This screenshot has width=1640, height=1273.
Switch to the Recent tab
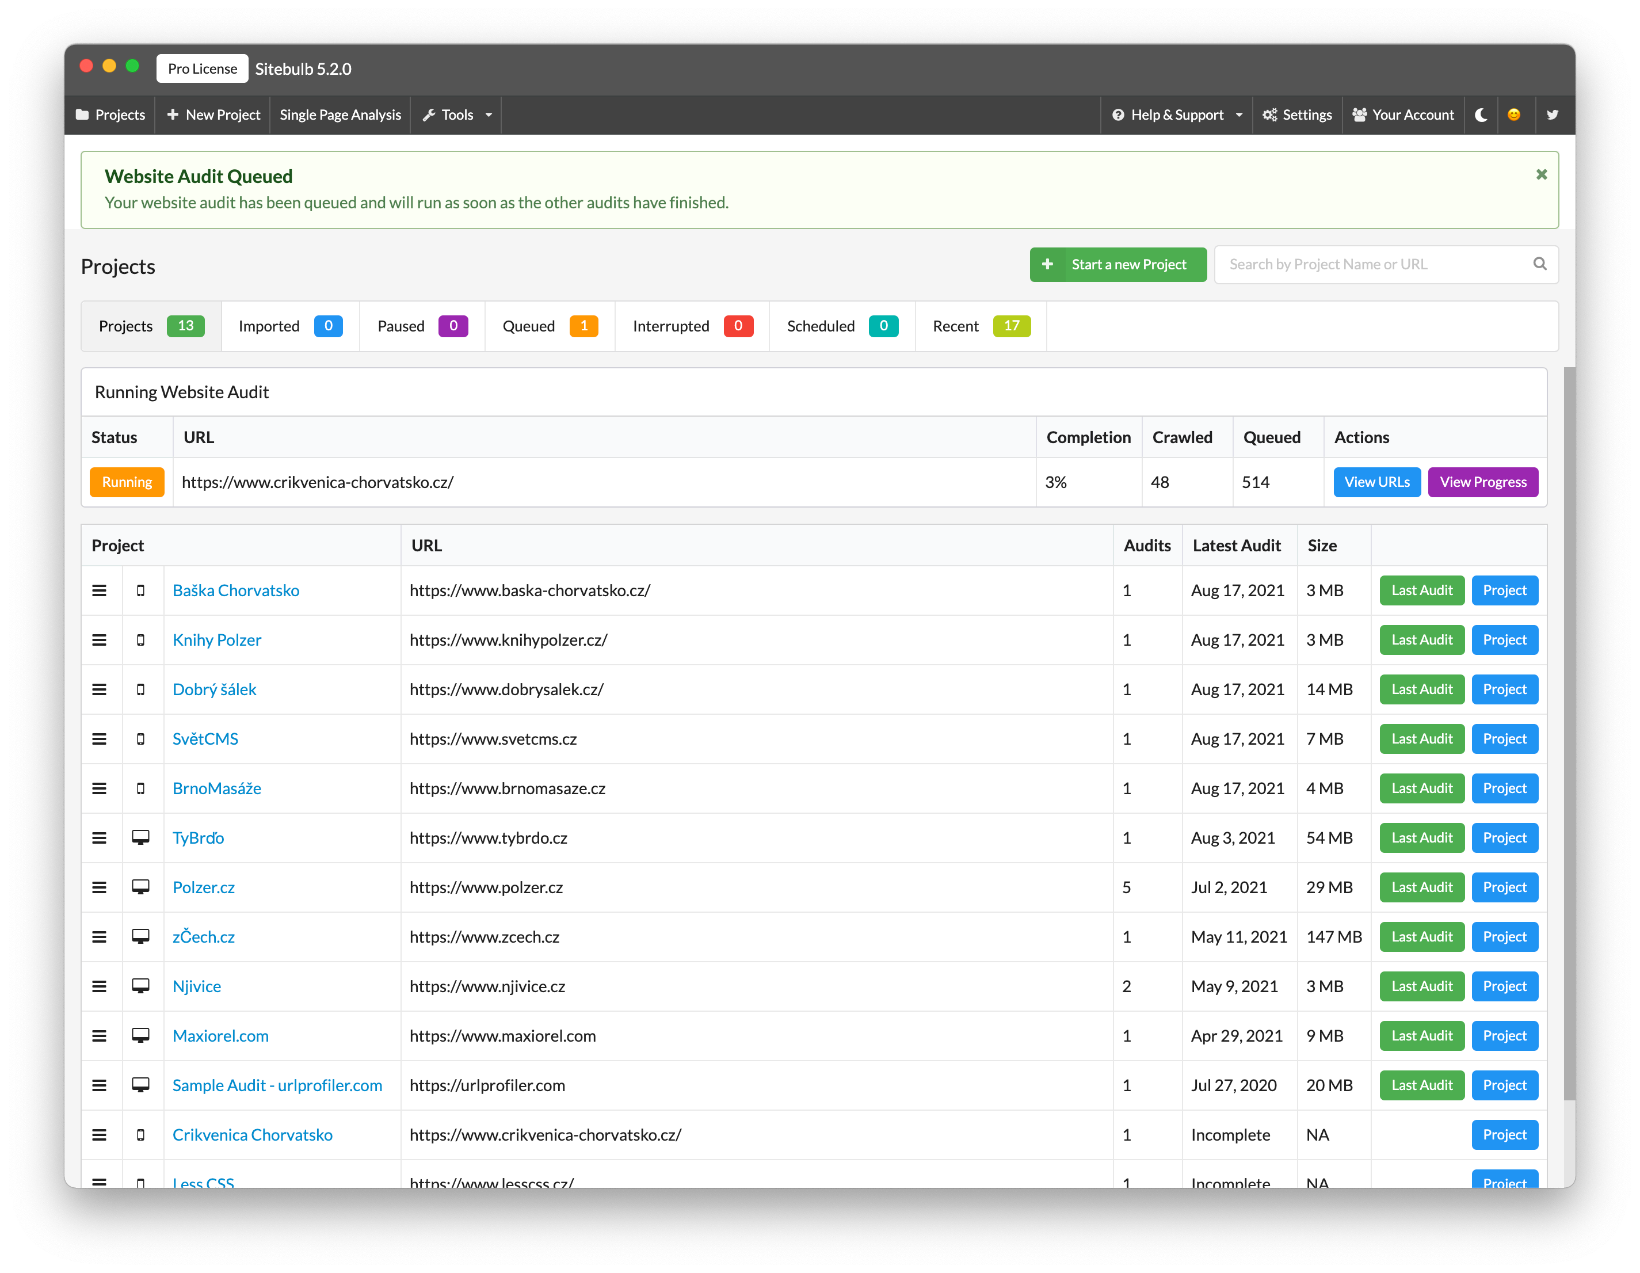[x=982, y=326]
